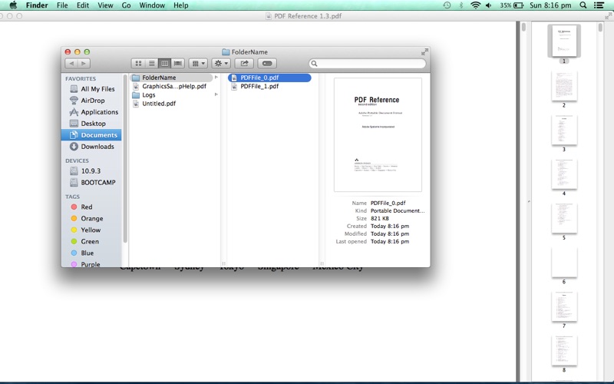Image resolution: width=614 pixels, height=384 pixels.
Task: Open the Action gear dropdown menu
Action: (x=221, y=64)
